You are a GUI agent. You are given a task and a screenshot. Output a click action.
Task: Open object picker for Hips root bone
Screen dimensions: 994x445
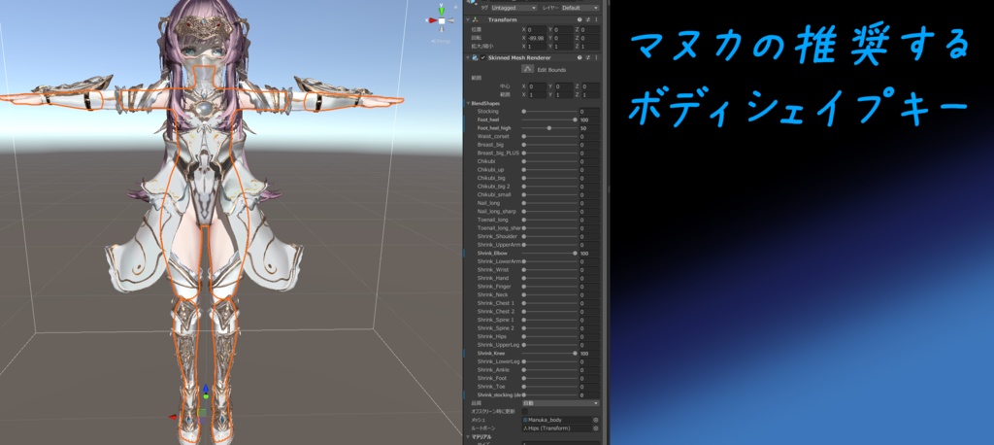(595, 428)
